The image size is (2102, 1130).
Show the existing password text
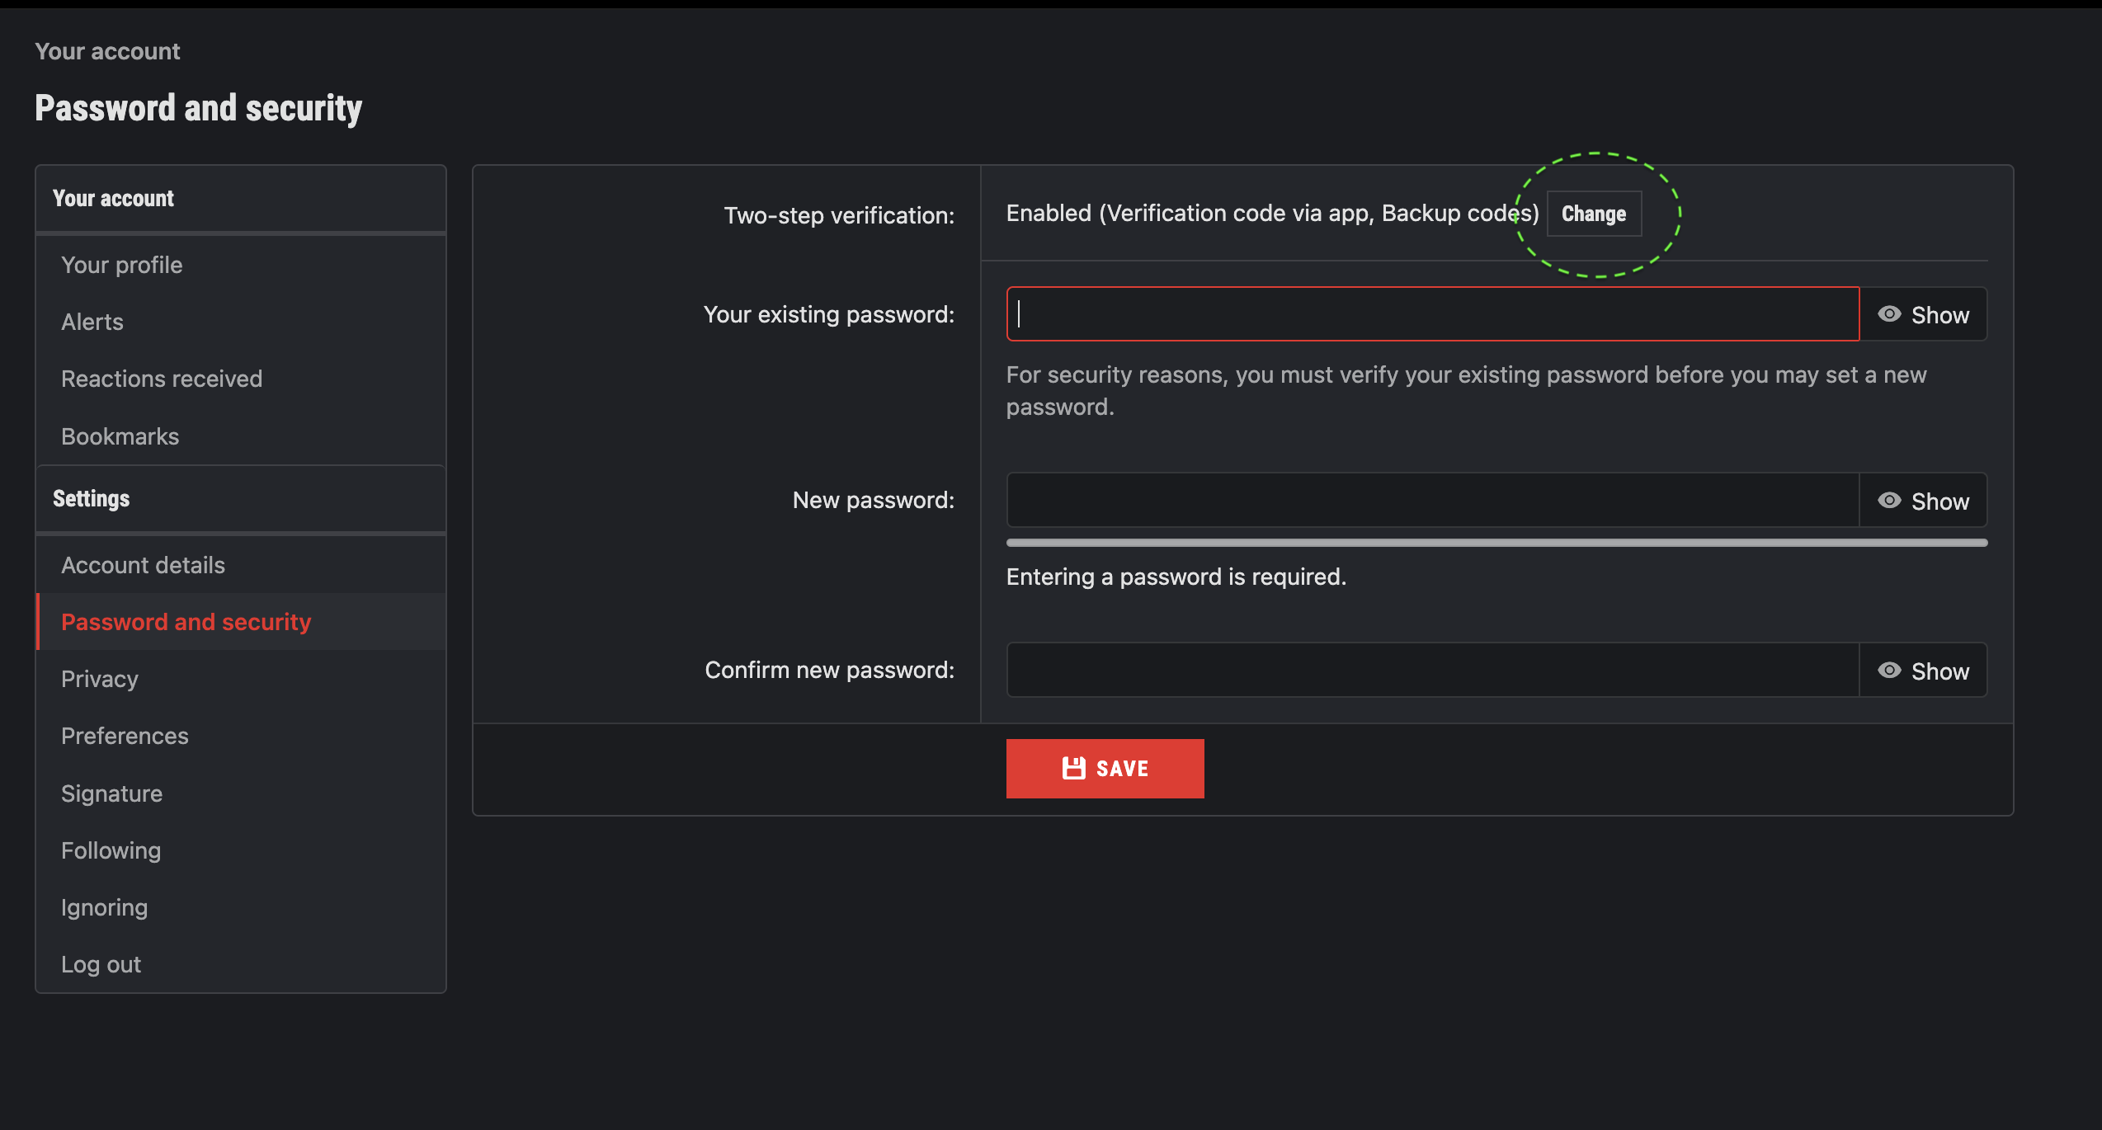1924,314
